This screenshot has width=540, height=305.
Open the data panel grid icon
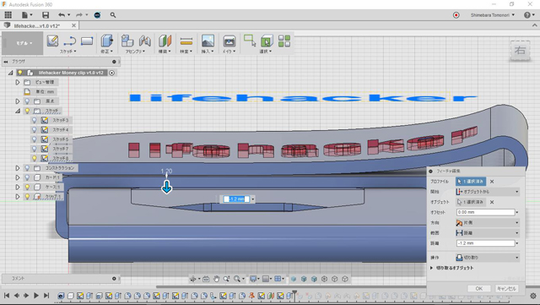tap(8, 15)
